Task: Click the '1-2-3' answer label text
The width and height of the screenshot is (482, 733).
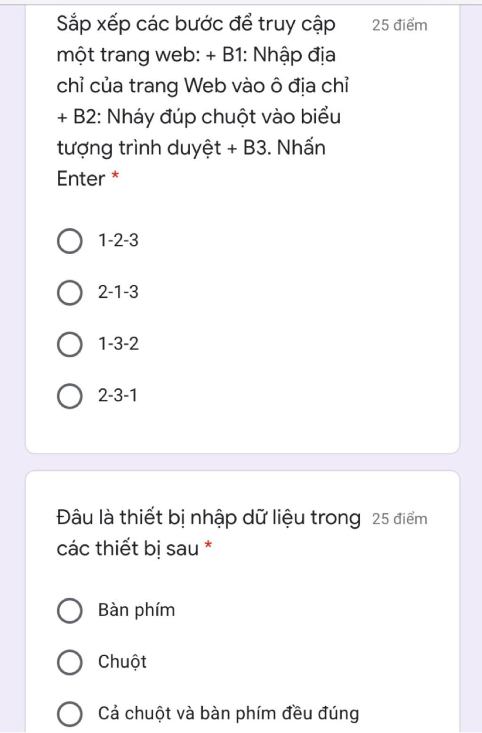Action: tap(118, 241)
